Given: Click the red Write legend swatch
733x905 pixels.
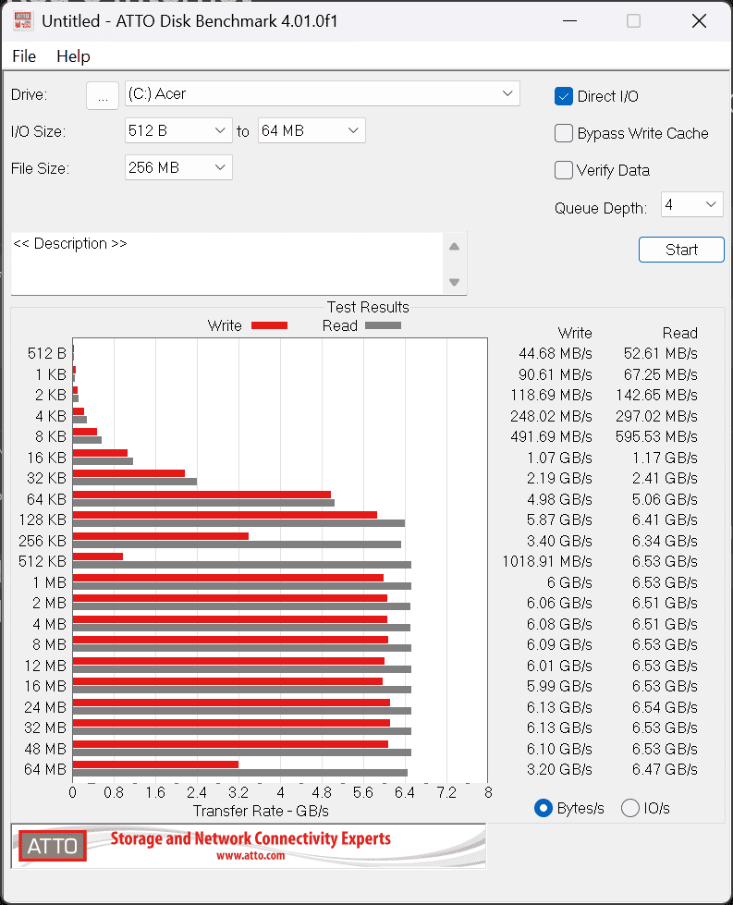Looking at the screenshot, I should (269, 325).
